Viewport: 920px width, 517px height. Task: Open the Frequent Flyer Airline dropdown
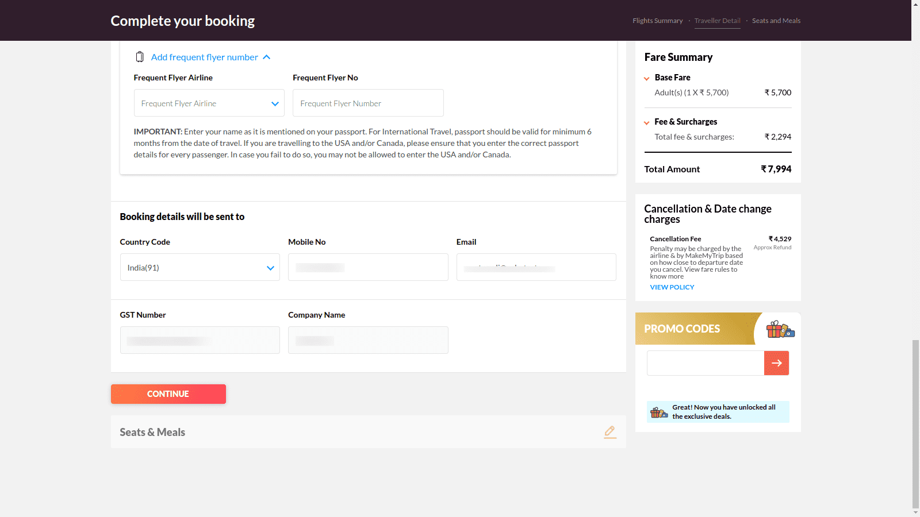point(209,103)
